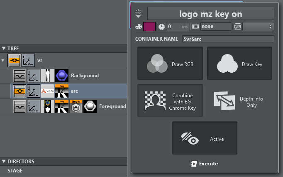Image resolution: width=283 pixels, height=177 pixels.
Task: Toggle visibility switch of arc container
Action: pos(19,91)
